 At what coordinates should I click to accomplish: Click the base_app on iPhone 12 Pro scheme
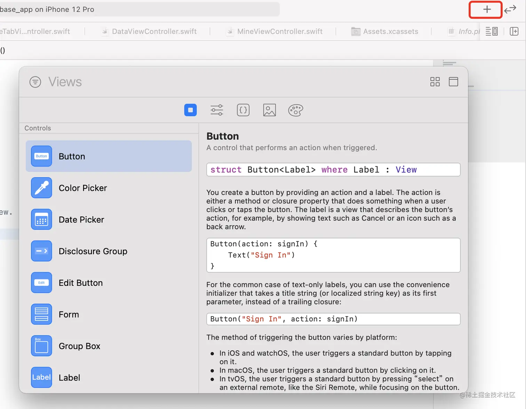click(47, 9)
